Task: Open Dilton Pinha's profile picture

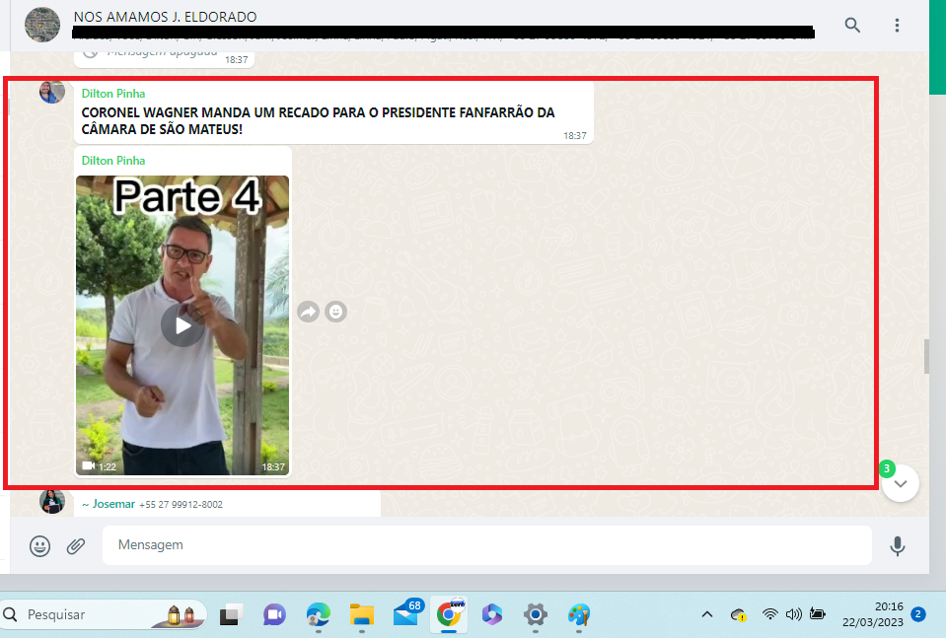Action: tap(52, 93)
